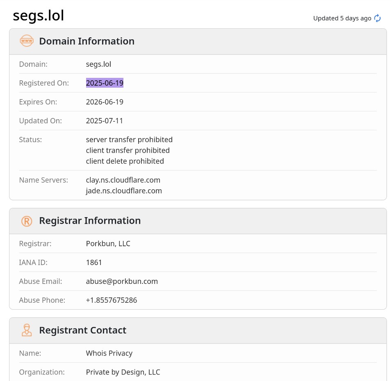Click the Expires On date 2026-06-19
This screenshot has height=381, width=392.
click(105, 102)
